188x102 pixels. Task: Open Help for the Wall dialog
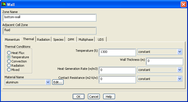pyautogui.click(x=109, y=97)
